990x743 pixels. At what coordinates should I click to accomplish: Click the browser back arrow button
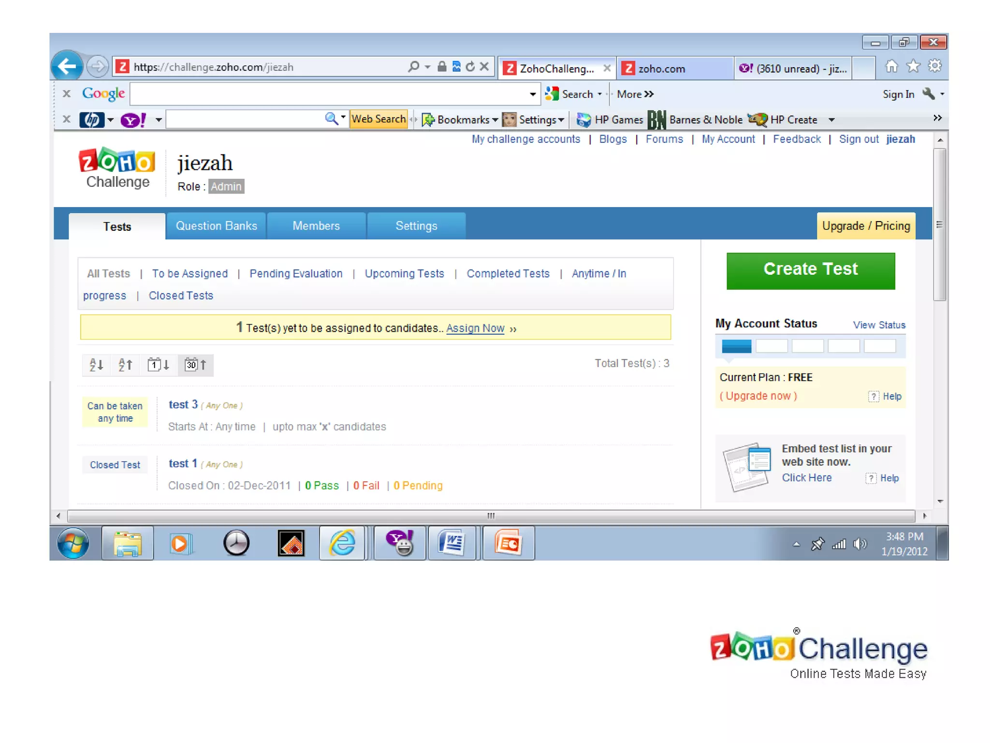tap(67, 66)
